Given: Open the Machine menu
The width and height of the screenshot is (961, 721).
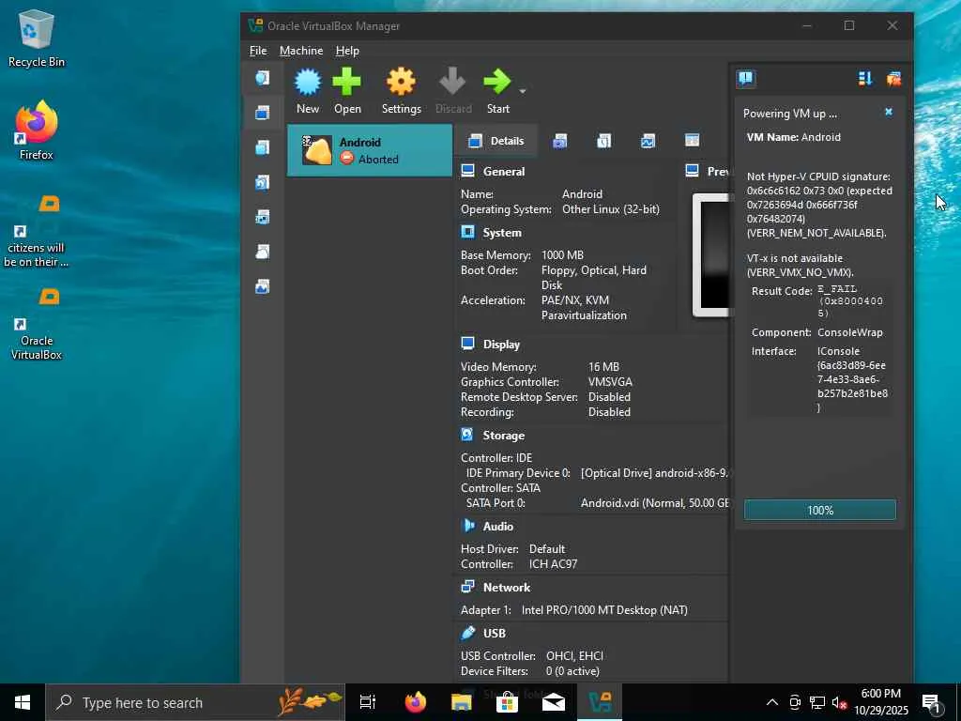Looking at the screenshot, I should (301, 51).
